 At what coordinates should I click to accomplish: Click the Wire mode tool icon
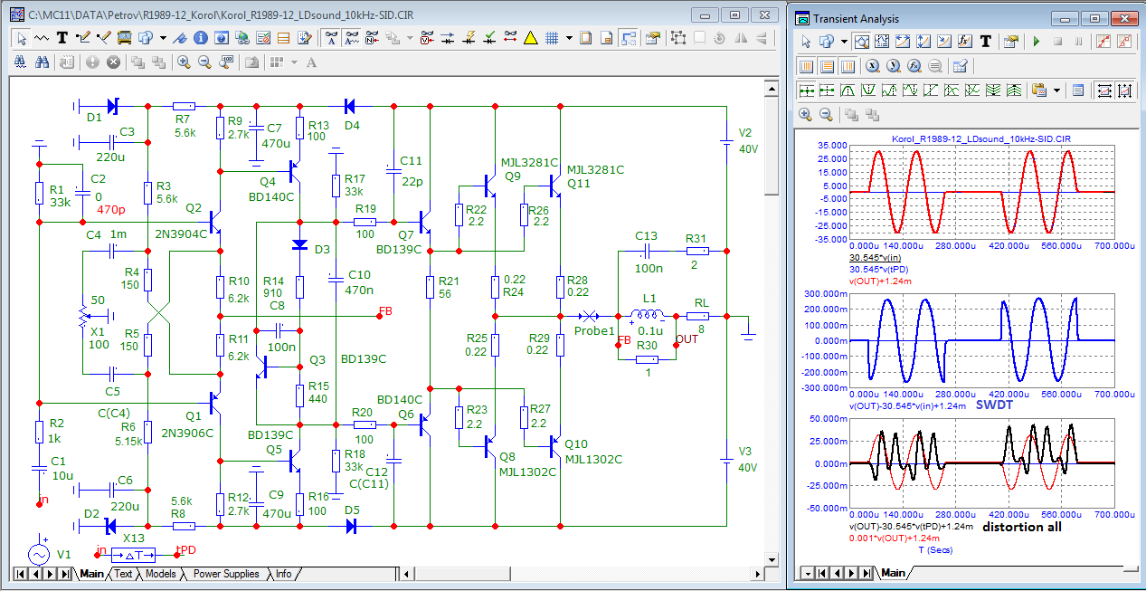(x=83, y=38)
